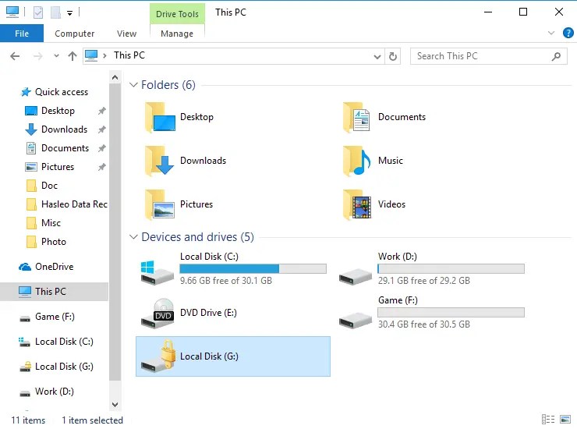Open Work (D:) in navigation pane
The width and height of the screenshot is (577, 429).
coord(46,392)
